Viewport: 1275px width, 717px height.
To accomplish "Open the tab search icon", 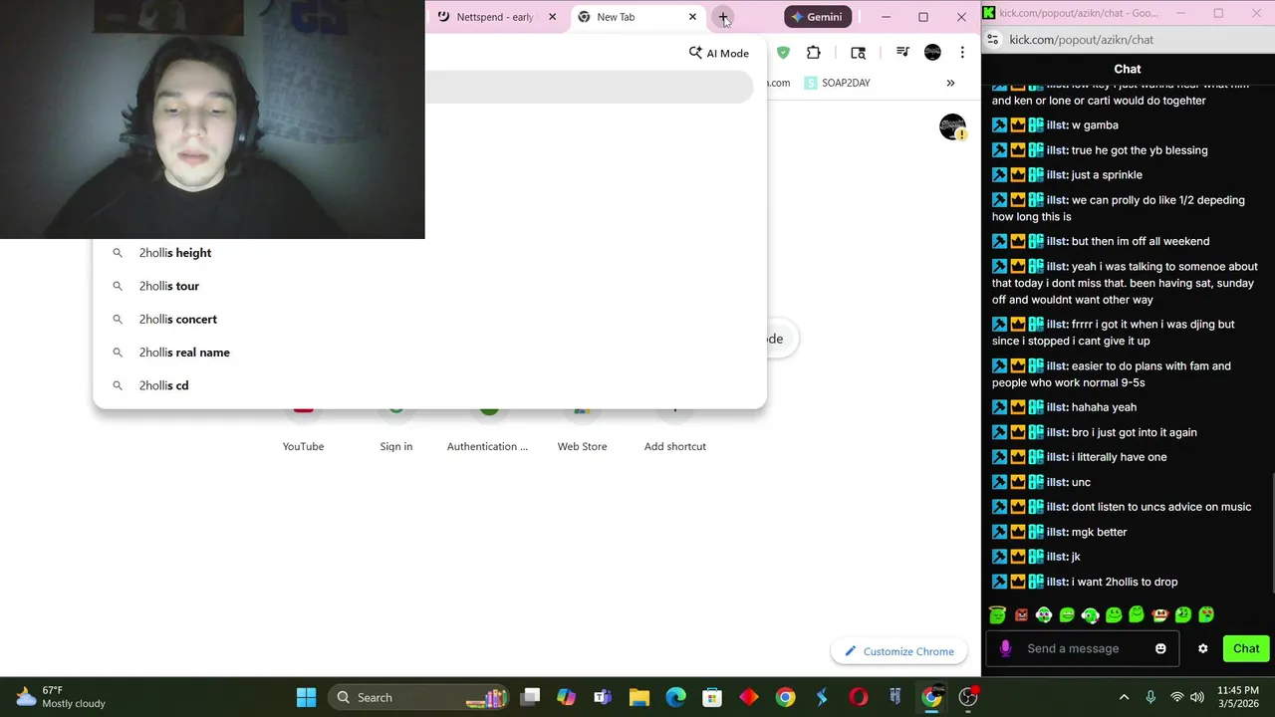I will [x=858, y=53].
